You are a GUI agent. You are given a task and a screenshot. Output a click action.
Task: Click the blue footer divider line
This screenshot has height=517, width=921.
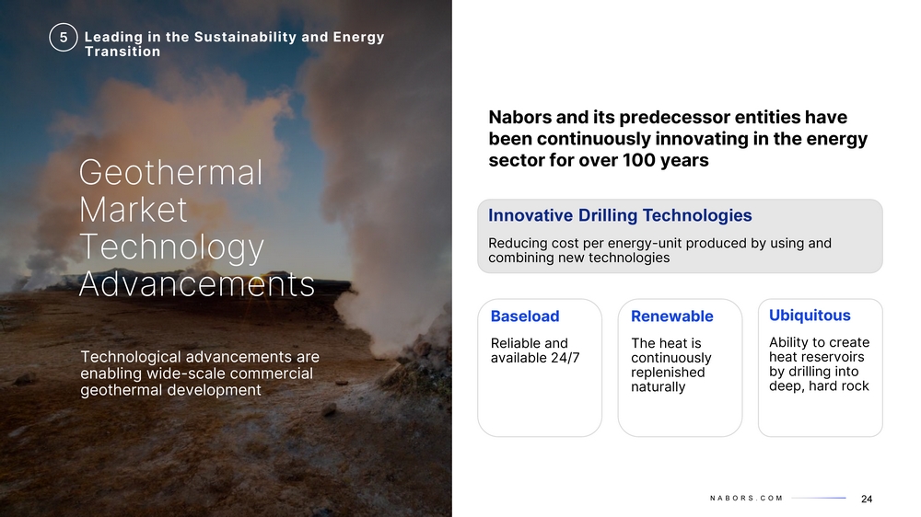[819, 499]
